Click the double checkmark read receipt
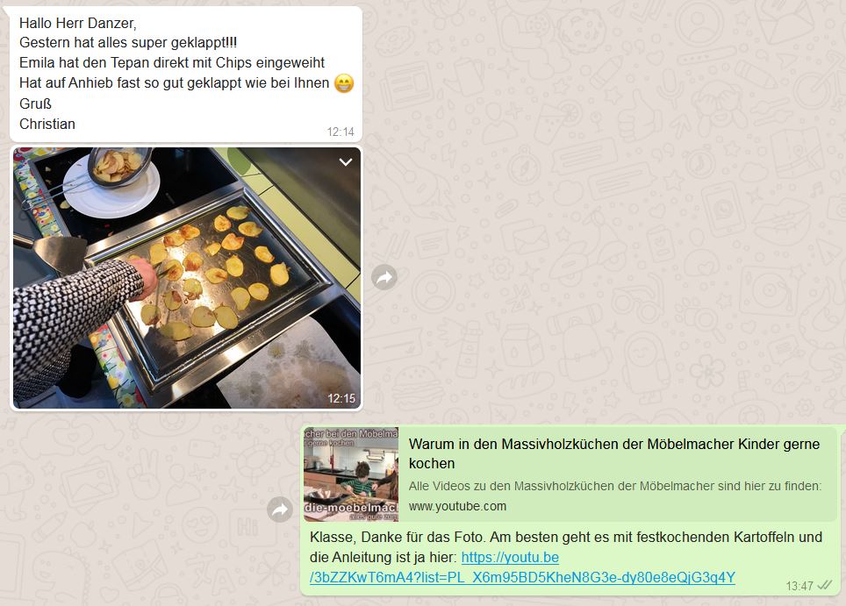The height and width of the screenshot is (606, 846). (x=824, y=586)
